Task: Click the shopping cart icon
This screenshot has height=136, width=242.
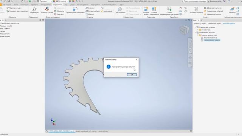Action: point(224,1)
